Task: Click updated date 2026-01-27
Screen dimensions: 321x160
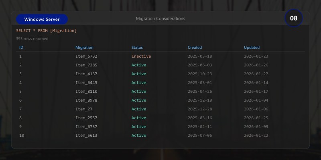Action: [256, 74]
